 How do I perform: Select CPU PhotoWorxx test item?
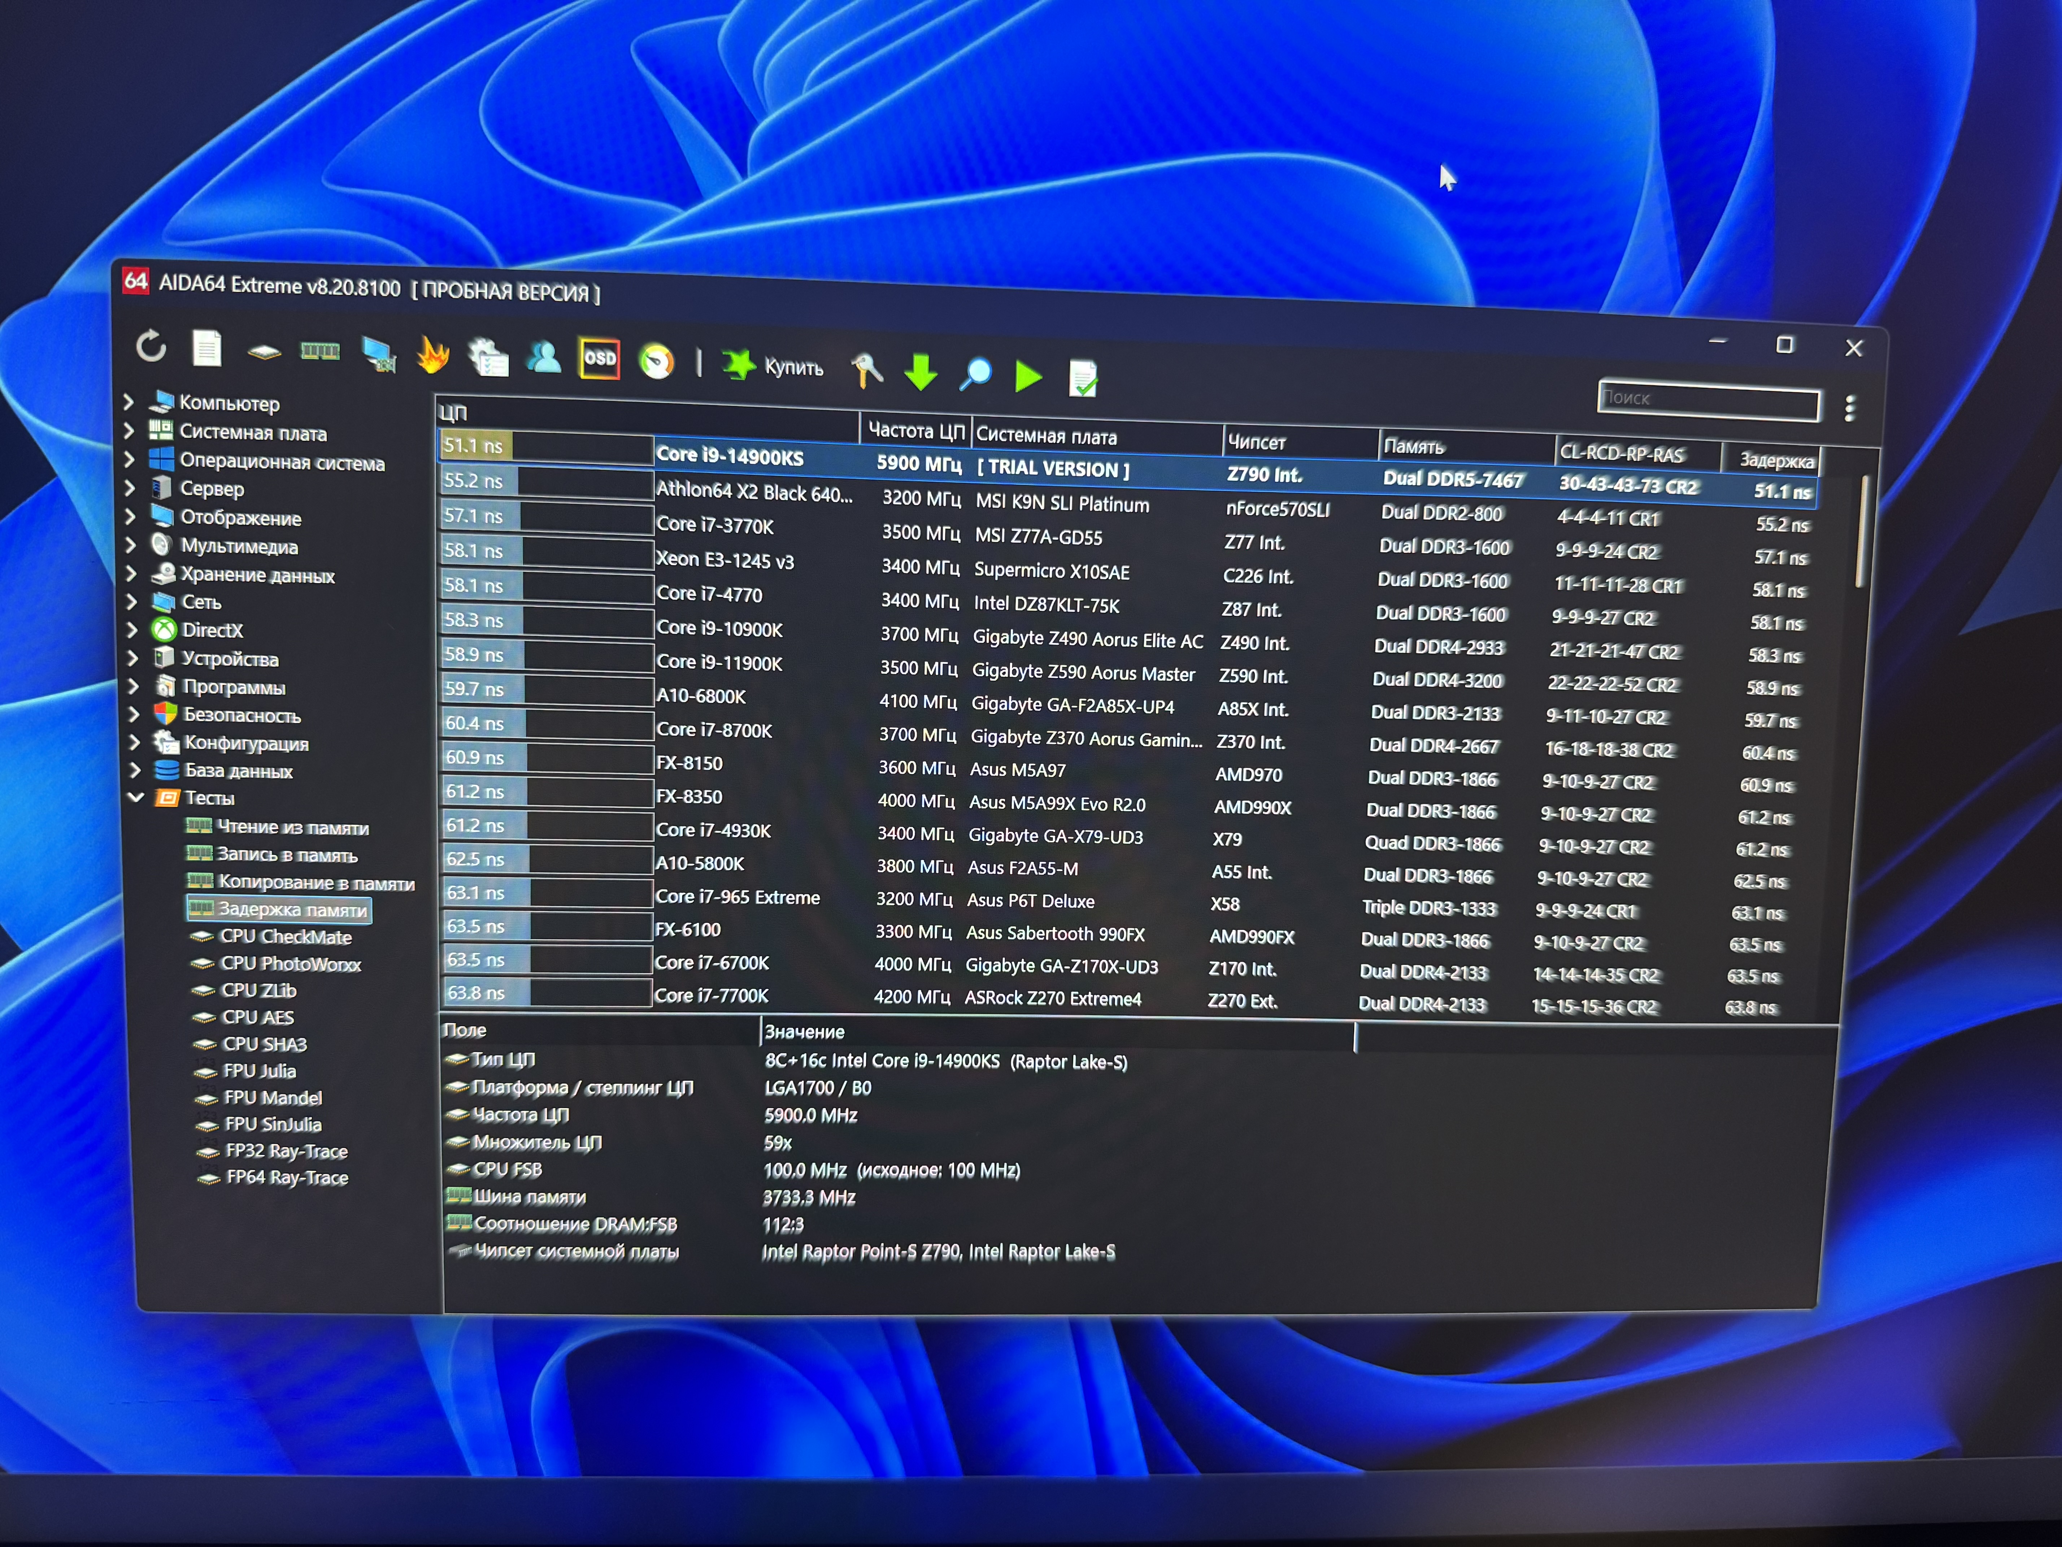(x=289, y=963)
